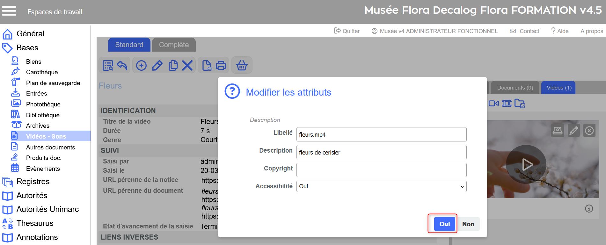Open the Accessibilité dropdown
Viewport: 606px width, 245px height.
tap(381, 186)
